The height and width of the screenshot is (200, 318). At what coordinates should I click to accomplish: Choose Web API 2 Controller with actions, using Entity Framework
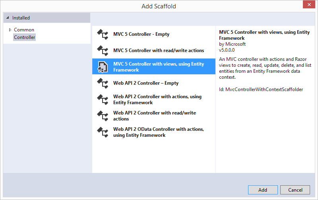pos(154,99)
